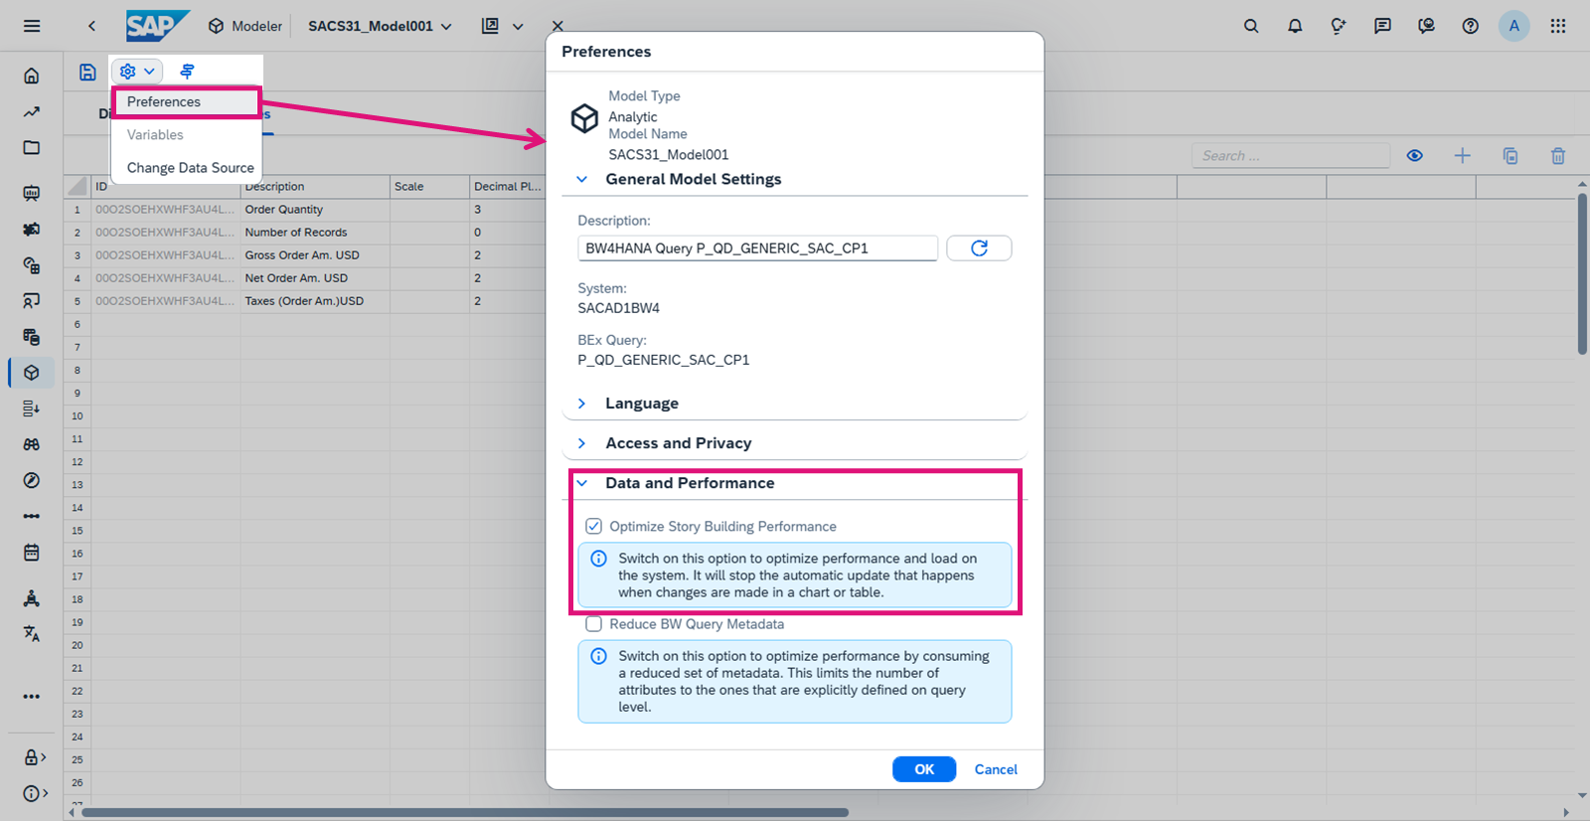The height and width of the screenshot is (821, 1590).
Task: Open the discussions chat icon
Action: (1382, 26)
